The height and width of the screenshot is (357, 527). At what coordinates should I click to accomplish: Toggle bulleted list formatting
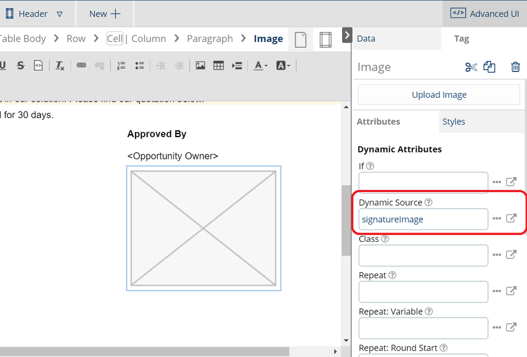[x=139, y=65]
